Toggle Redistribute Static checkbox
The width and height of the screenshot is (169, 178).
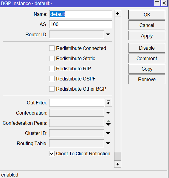pyautogui.click(x=52, y=58)
